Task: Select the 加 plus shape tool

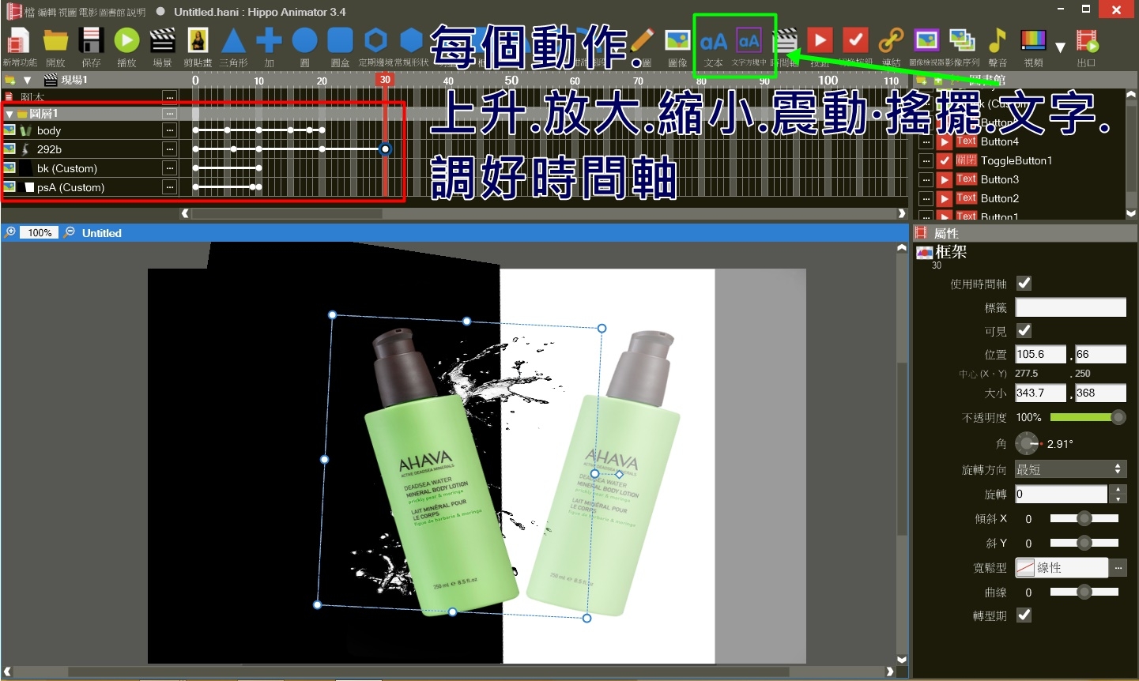Action: coord(269,40)
